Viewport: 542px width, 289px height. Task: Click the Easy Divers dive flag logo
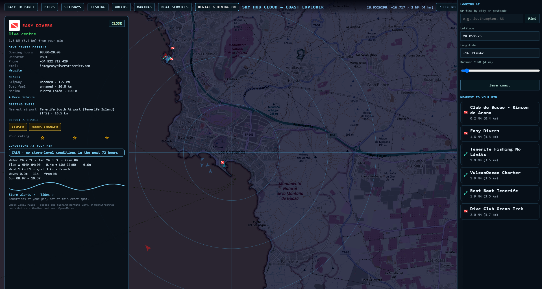click(x=14, y=25)
